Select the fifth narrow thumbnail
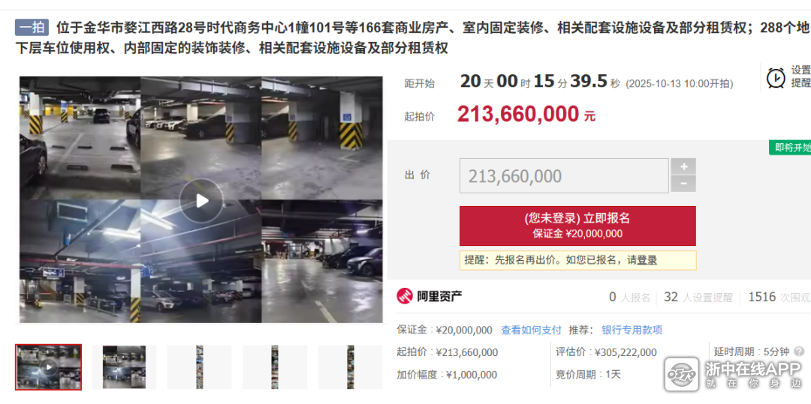The height and width of the screenshot is (404, 811). (x=351, y=367)
